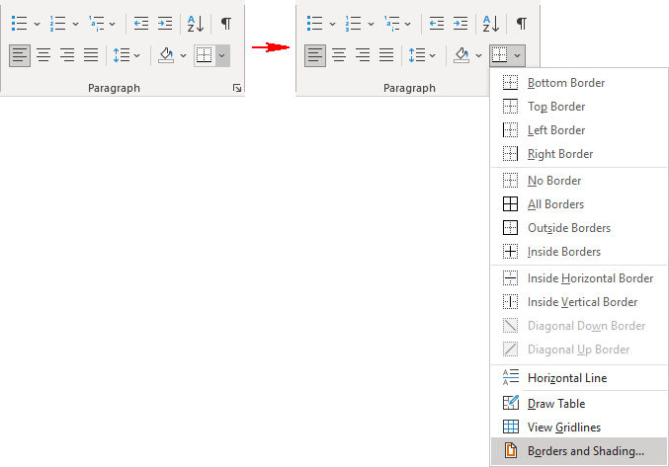The image size is (669, 467).
Task: Click Numbering icon in ribbon with open Borders menu
Action: tap(353, 23)
